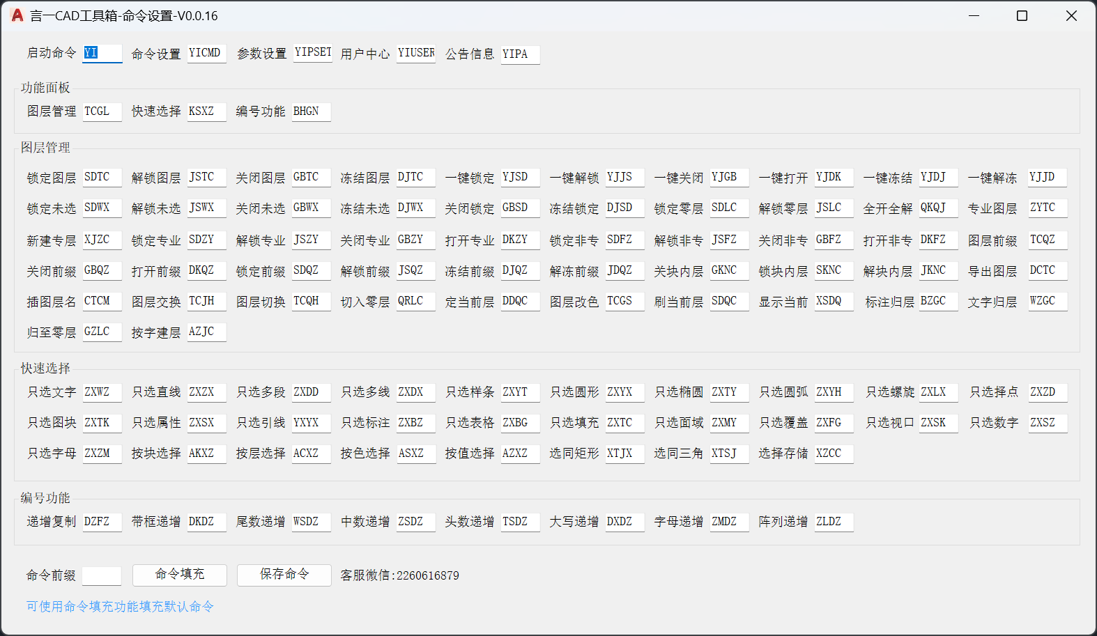
Task: Click the 编号功能 panel field BHGN
Action: (311, 111)
